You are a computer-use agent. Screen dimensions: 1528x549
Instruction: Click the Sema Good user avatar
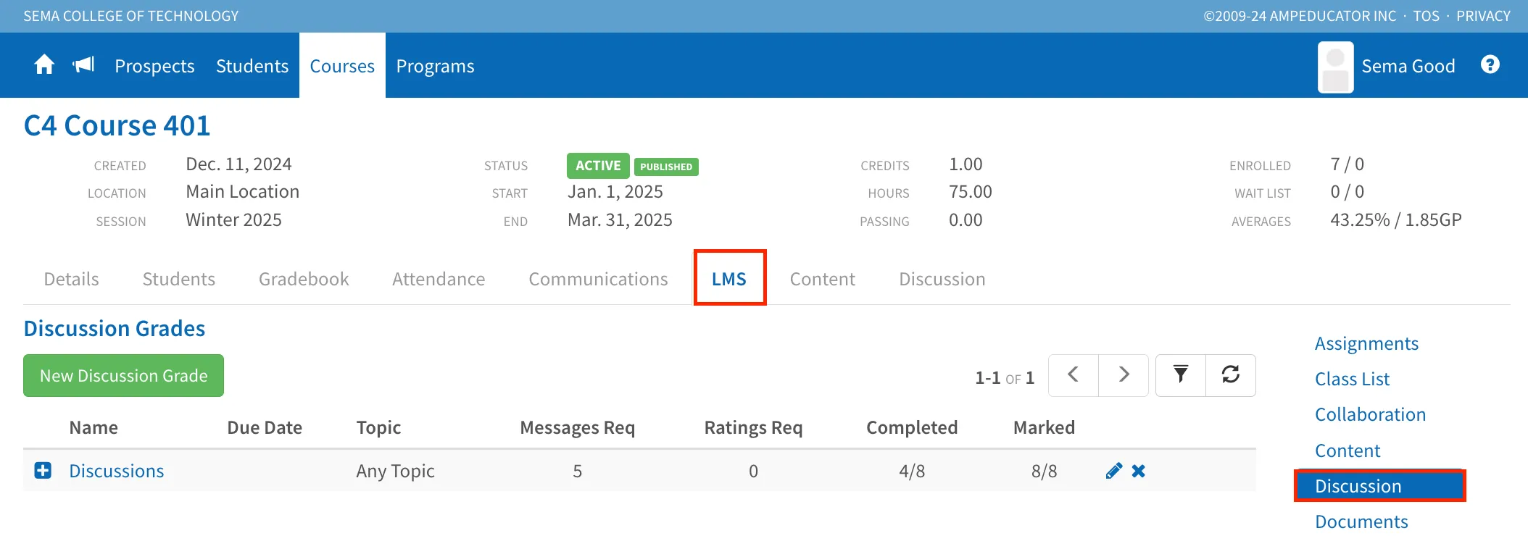coord(1335,67)
